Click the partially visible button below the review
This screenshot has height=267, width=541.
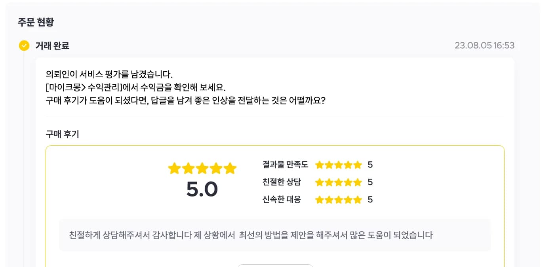point(275,265)
